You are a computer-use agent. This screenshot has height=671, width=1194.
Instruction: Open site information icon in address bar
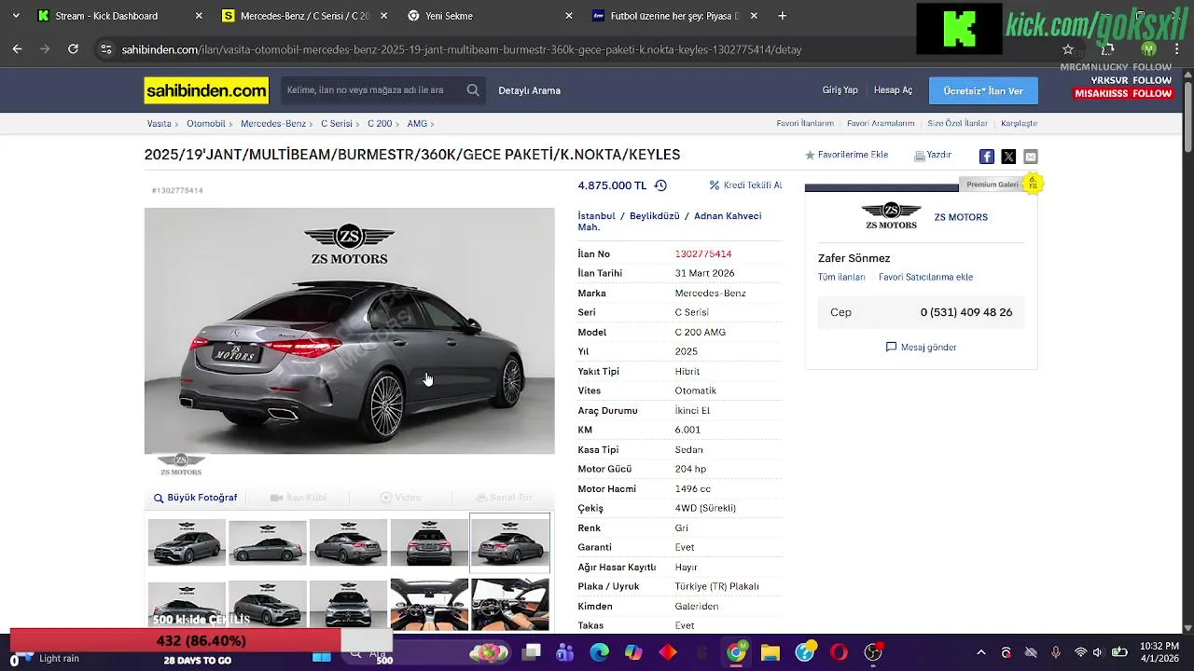tap(106, 49)
